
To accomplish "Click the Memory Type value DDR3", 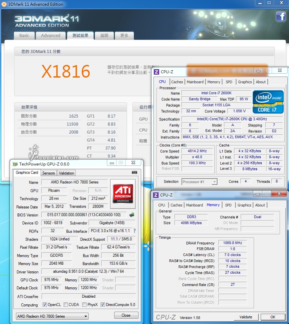I will point(191,217).
